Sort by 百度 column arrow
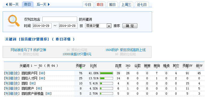Image resolution: width=207 pixels, height=97 pixels. pyautogui.click(x=118, y=68)
